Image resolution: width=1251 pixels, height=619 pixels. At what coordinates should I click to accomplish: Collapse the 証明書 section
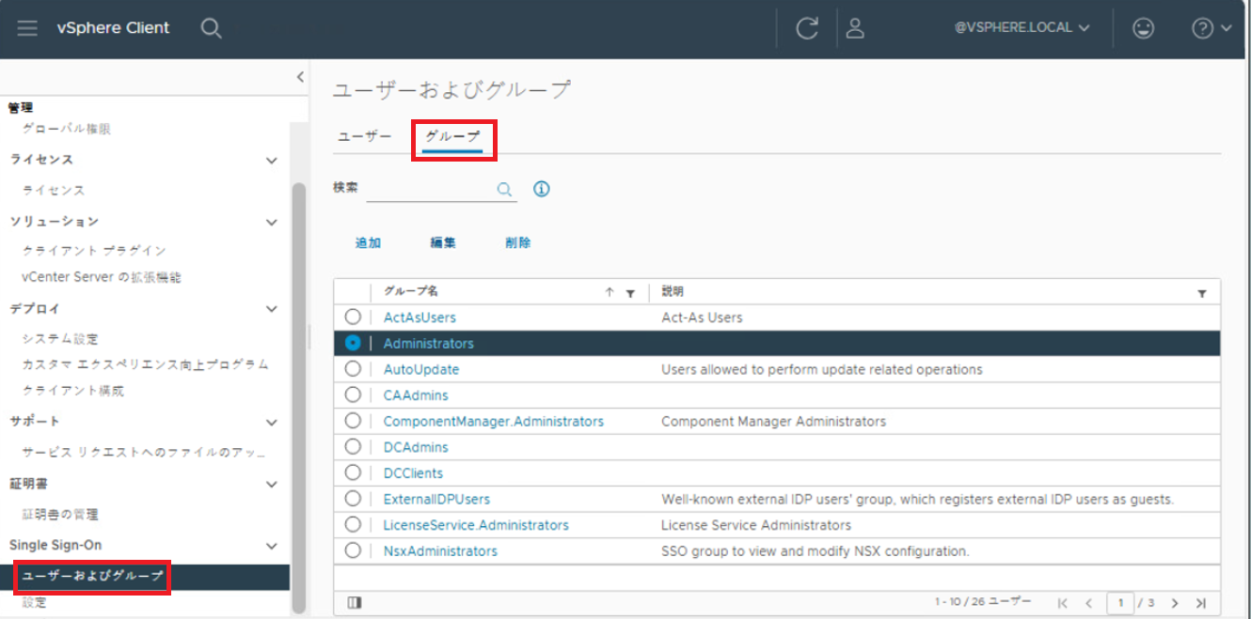272,485
